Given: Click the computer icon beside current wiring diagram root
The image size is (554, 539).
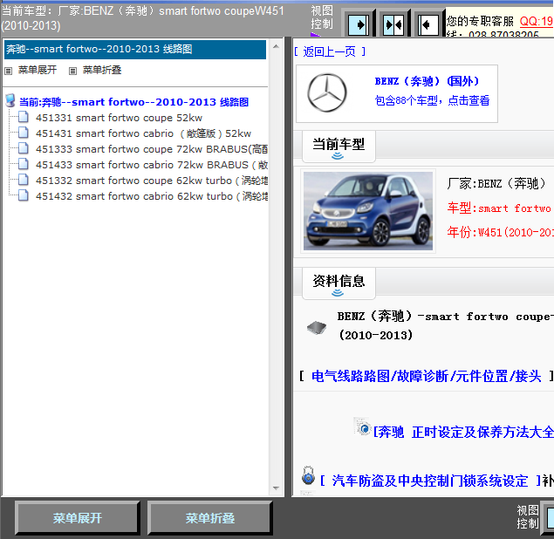Looking at the screenshot, I should point(10,101).
